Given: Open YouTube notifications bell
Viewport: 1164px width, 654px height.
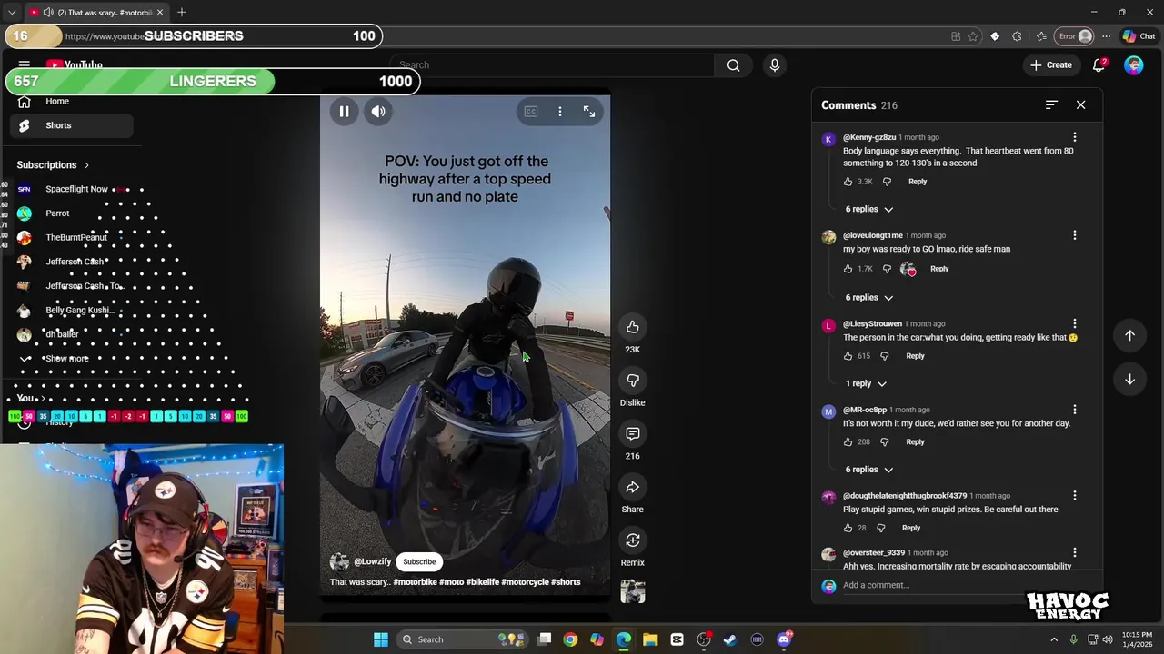Looking at the screenshot, I should 1099,65.
